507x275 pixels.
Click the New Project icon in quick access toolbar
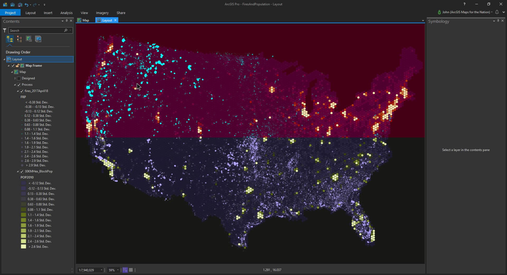click(x=5, y=4)
